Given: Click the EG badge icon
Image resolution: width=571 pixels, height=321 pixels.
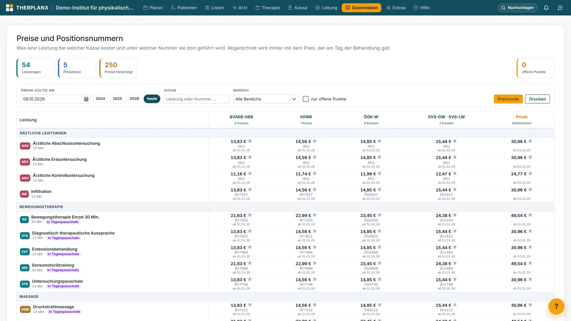Looking at the screenshot, I should click(x=24, y=220).
